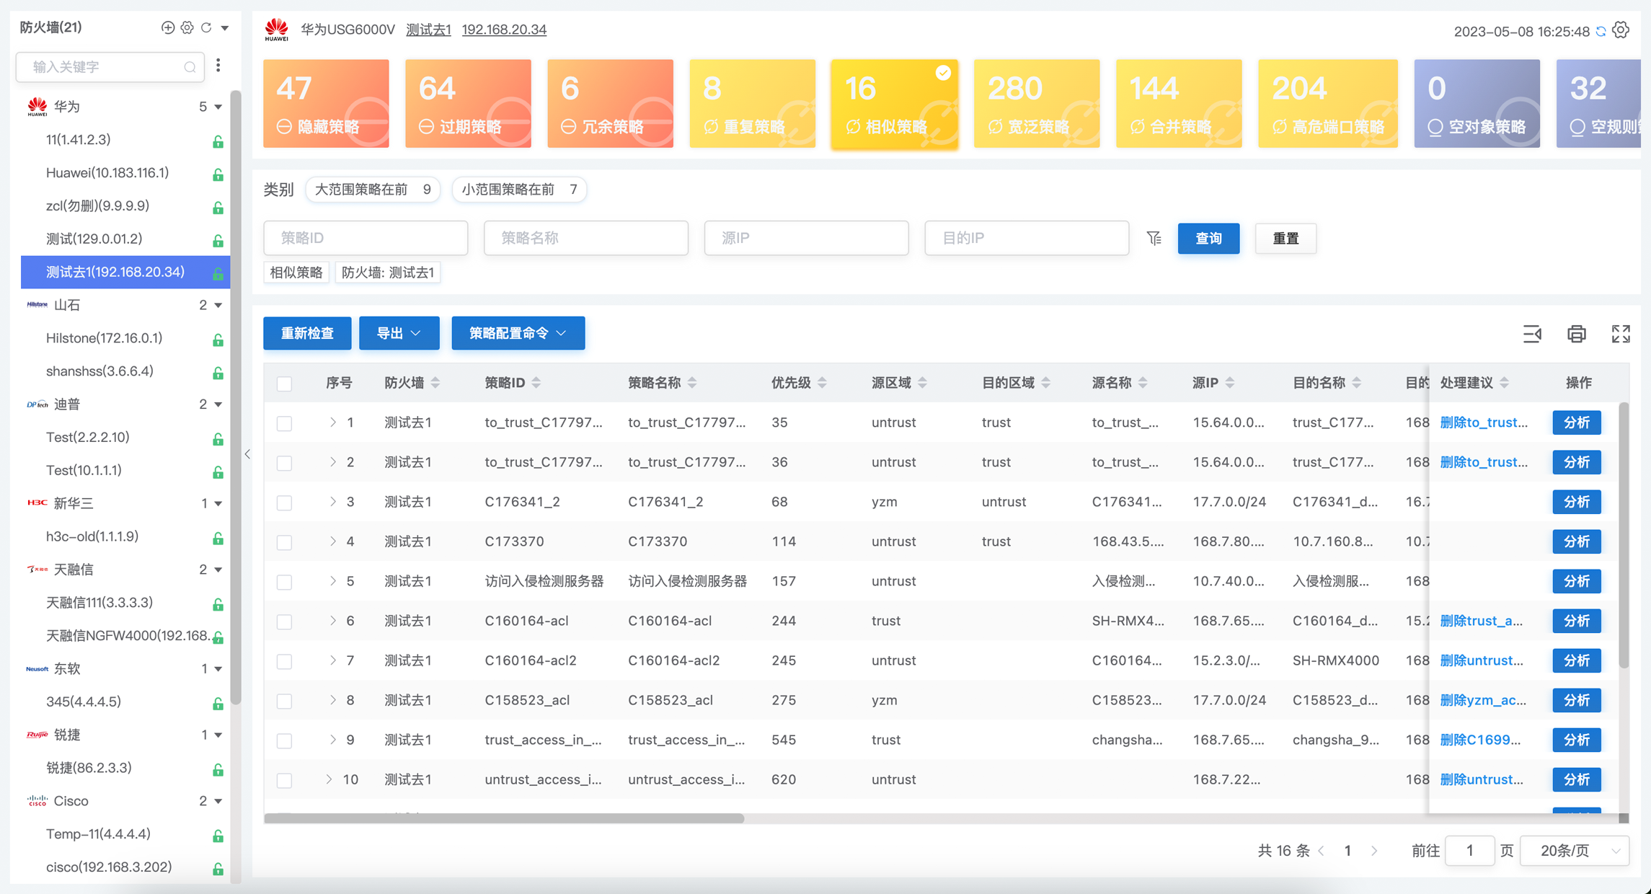The height and width of the screenshot is (894, 1651).
Task: Sort by 防火墙 column
Action: tap(435, 383)
